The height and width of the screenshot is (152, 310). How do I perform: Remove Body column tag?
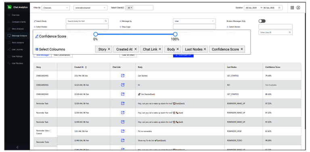pyautogui.click(x=178, y=49)
